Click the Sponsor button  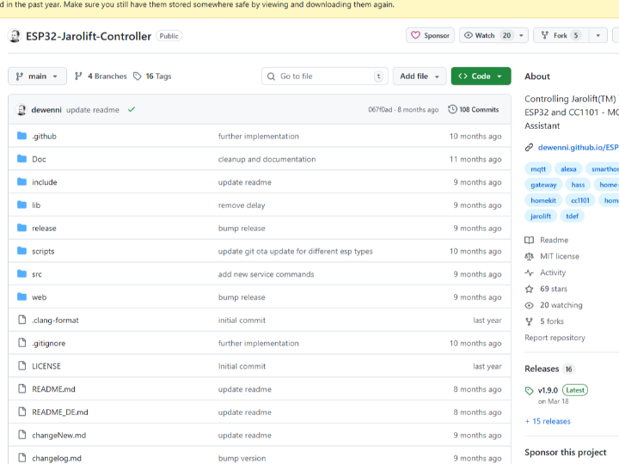coord(430,36)
